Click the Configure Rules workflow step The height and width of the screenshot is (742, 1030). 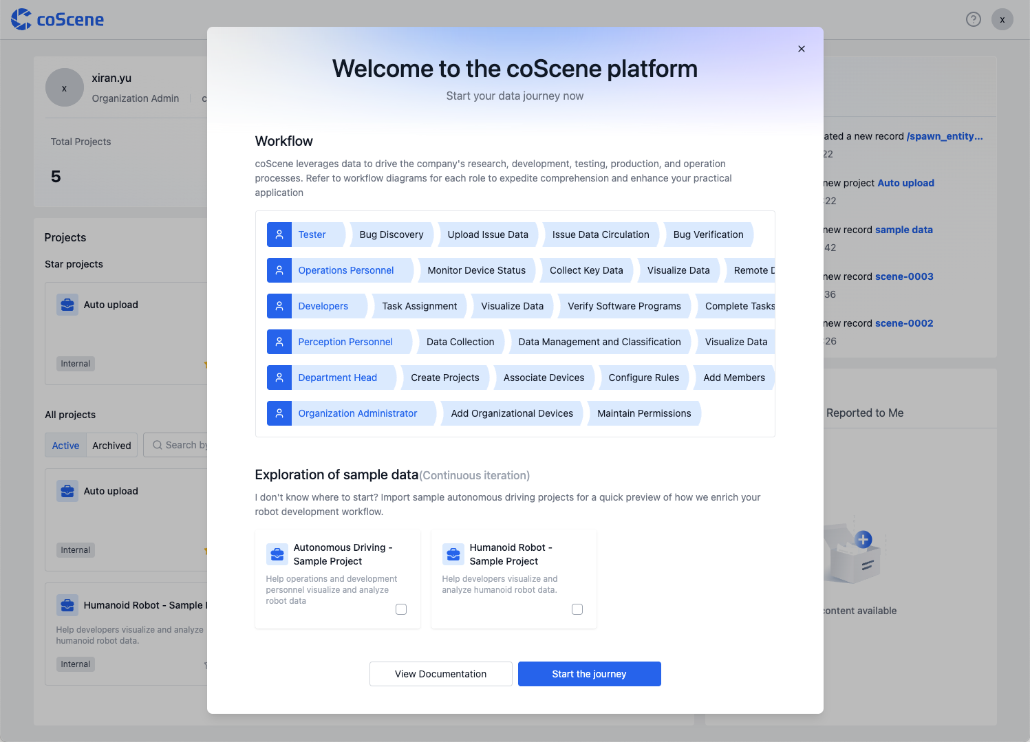tap(644, 378)
